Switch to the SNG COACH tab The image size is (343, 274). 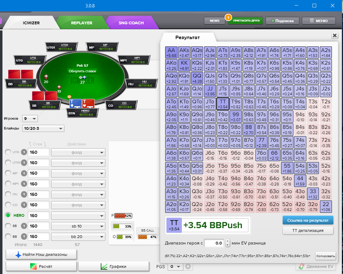[131, 23]
